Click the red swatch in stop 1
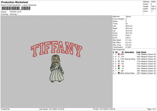 coord(119,54)
